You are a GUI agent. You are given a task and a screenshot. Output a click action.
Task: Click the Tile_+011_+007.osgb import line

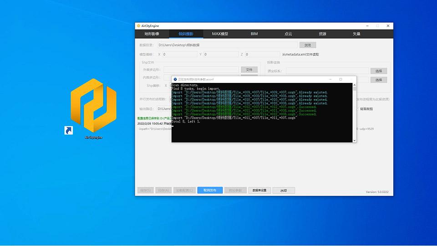pyautogui.click(x=234, y=118)
